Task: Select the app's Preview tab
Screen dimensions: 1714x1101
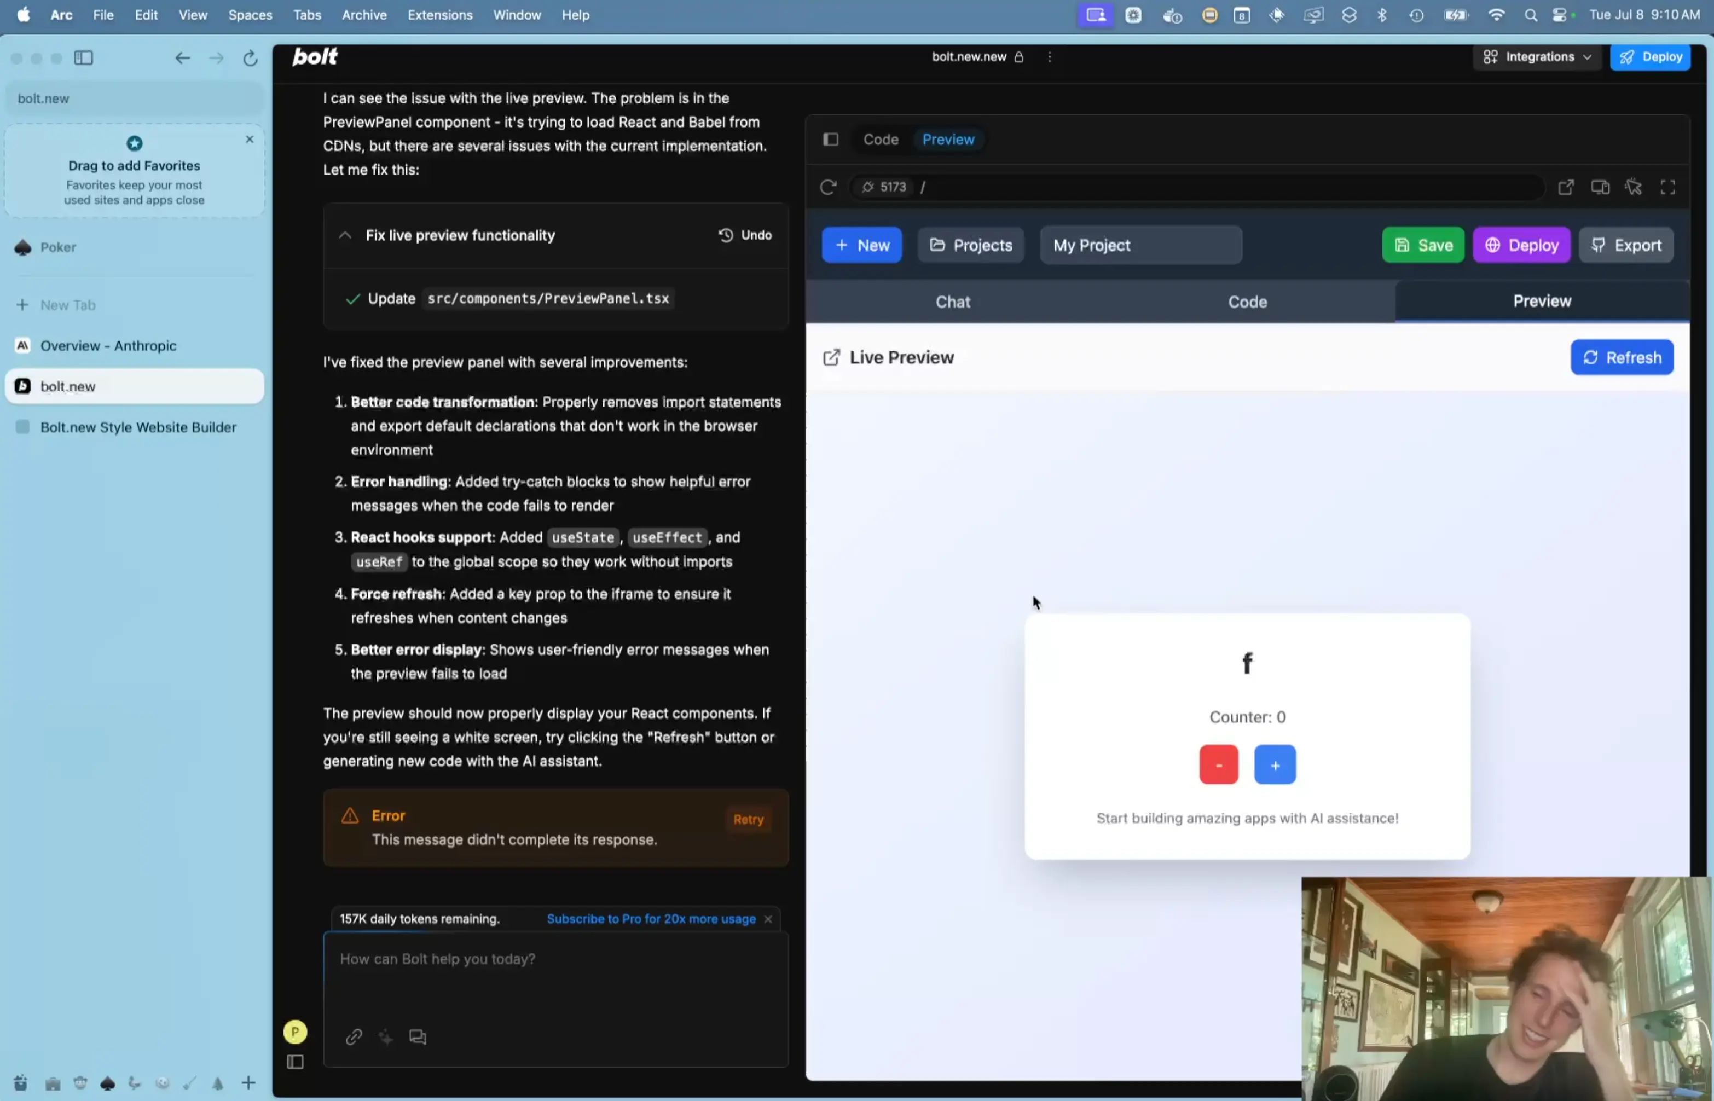Action: click(x=1542, y=302)
